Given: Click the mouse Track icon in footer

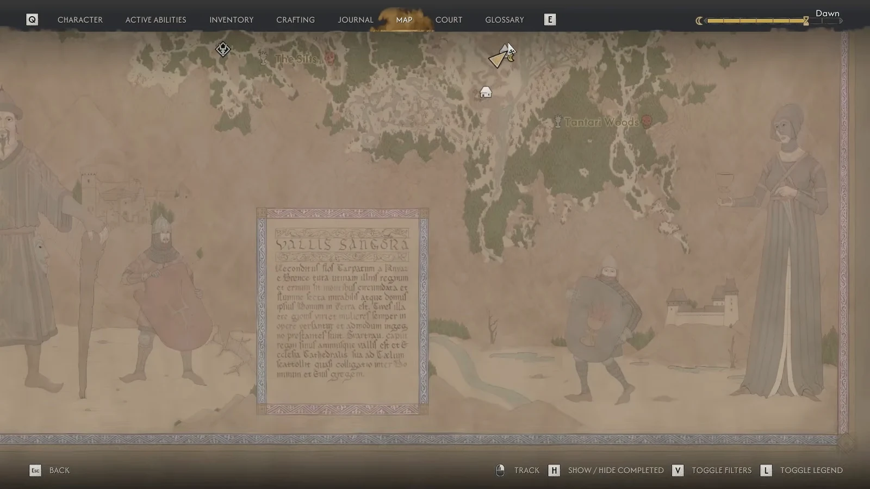Looking at the screenshot, I should coord(500,470).
